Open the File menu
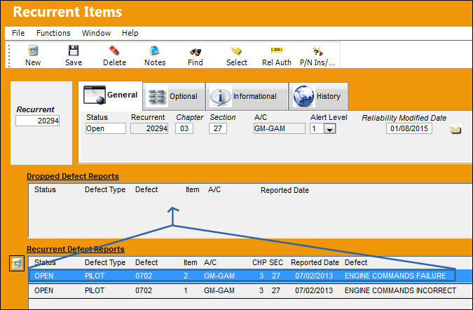 coord(18,33)
